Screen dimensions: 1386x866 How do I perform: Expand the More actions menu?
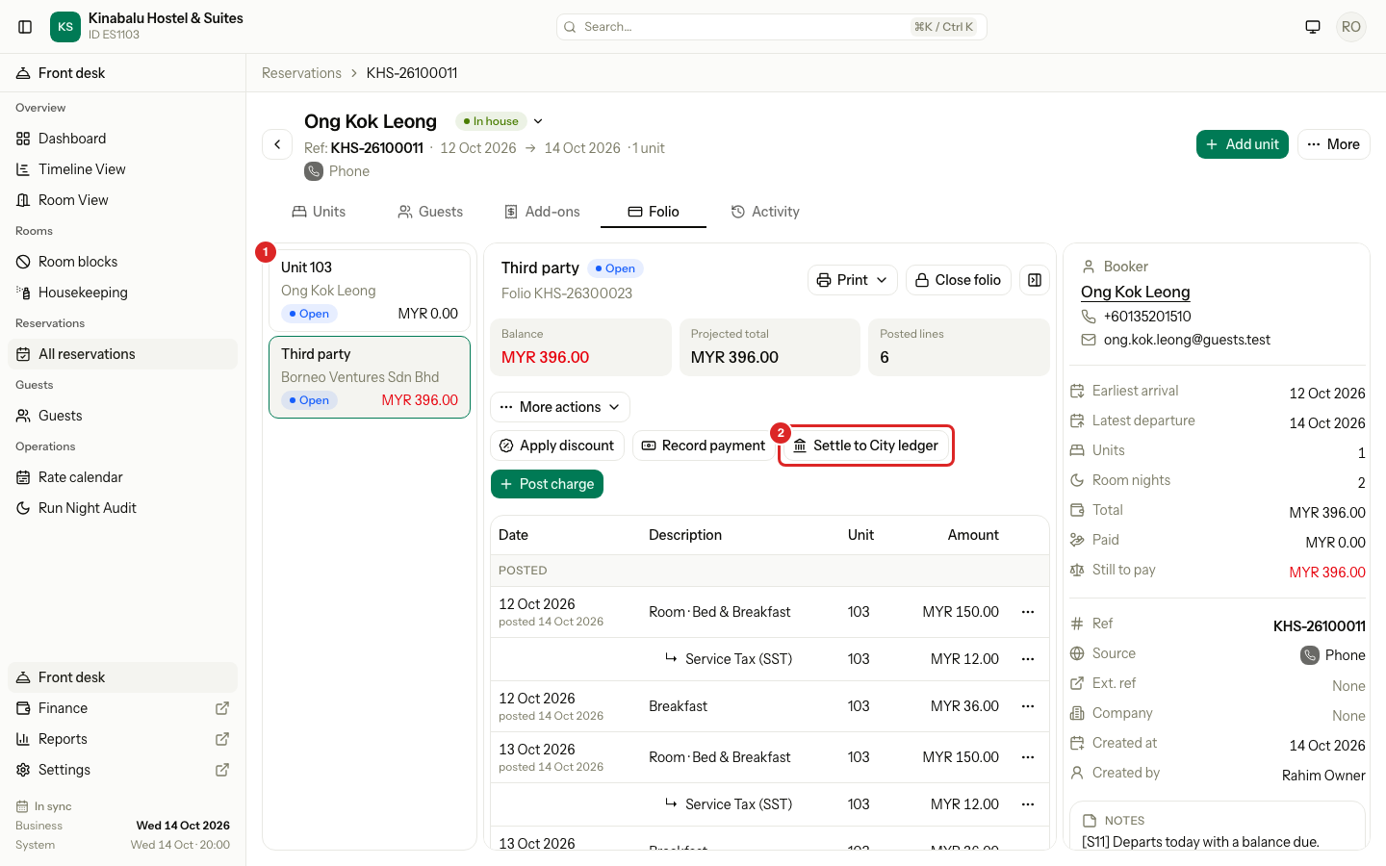coord(560,407)
